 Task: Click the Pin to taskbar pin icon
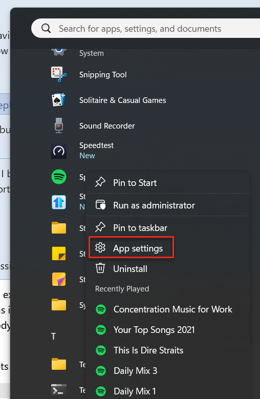[100, 227]
